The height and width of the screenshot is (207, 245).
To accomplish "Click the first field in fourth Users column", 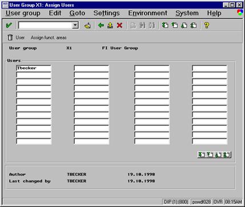I will [210, 68].
